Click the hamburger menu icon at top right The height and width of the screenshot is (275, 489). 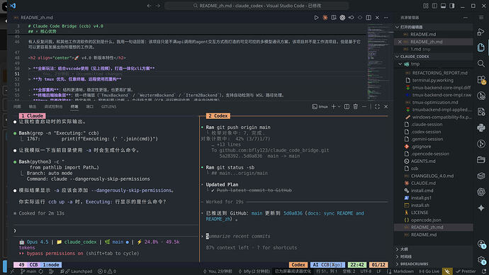pyautogui.click(x=481, y=18)
